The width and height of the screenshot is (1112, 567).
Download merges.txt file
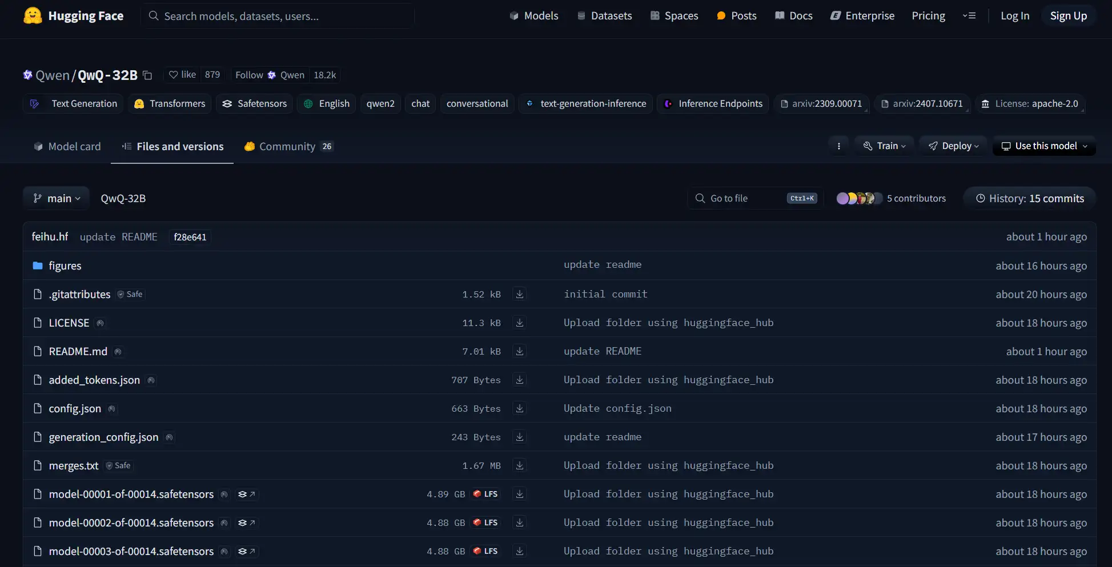click(520, 465)
